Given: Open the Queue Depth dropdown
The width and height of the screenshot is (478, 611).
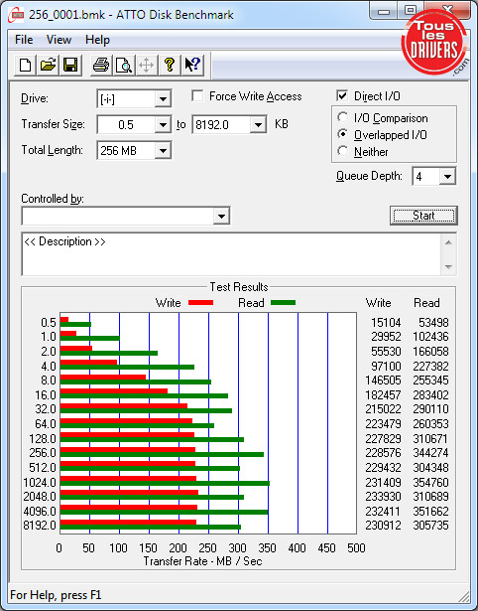Looking at the screenshot, I should coord(447,177).
